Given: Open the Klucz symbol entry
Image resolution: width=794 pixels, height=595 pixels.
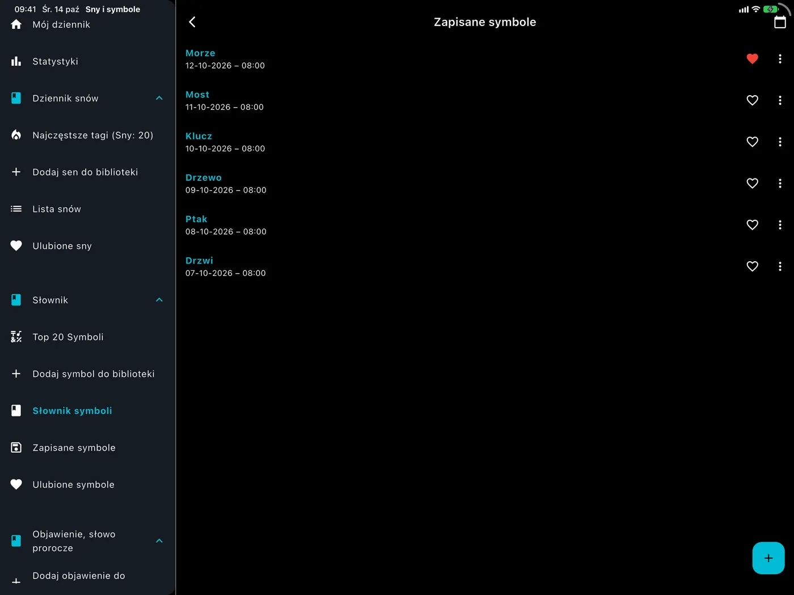Looking at the screenshot, I should 459,142.
